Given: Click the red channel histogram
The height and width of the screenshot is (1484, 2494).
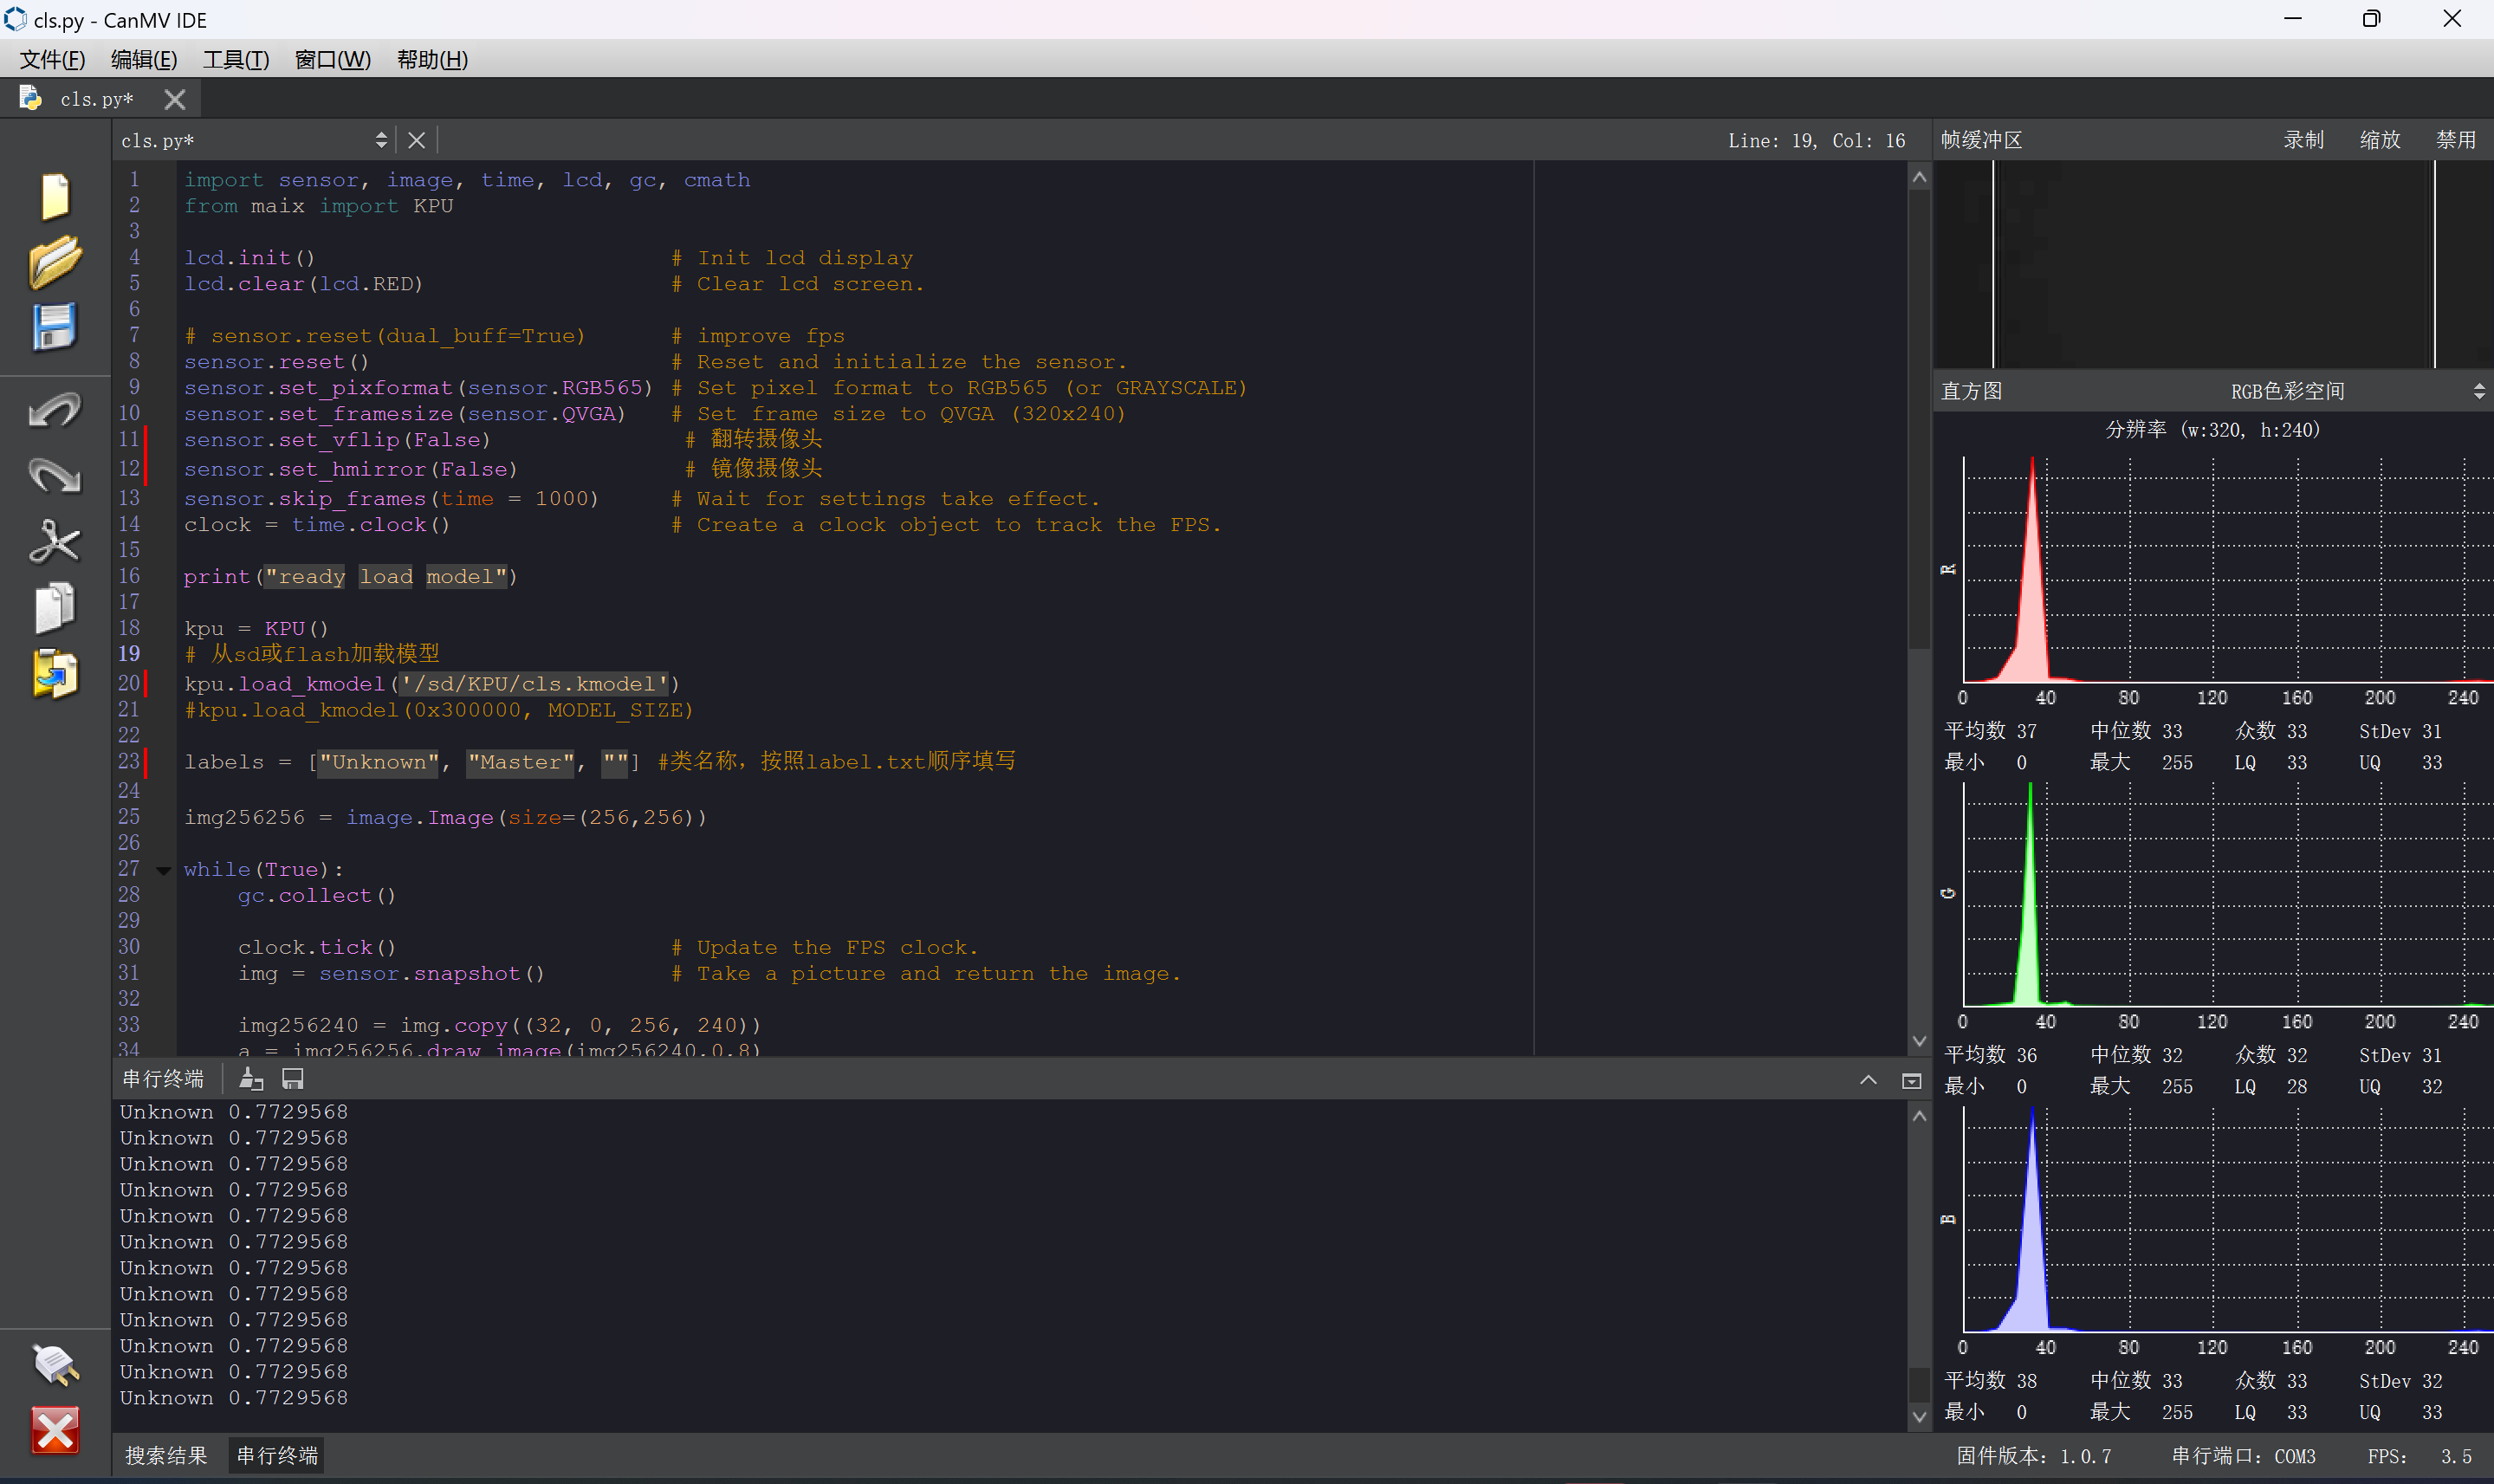Looking at the screenshot, I should pos(2227,569).
